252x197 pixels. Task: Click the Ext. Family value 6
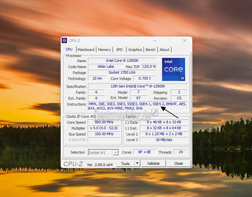pos(96,98)
